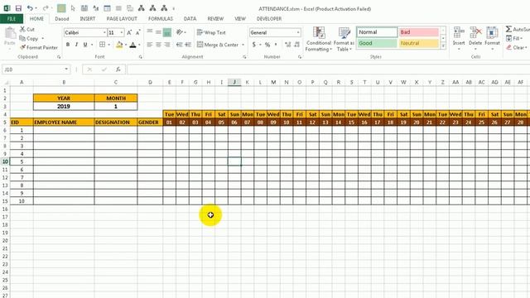
Task: Open the General number format dropdown
Action: coord(298,33)
